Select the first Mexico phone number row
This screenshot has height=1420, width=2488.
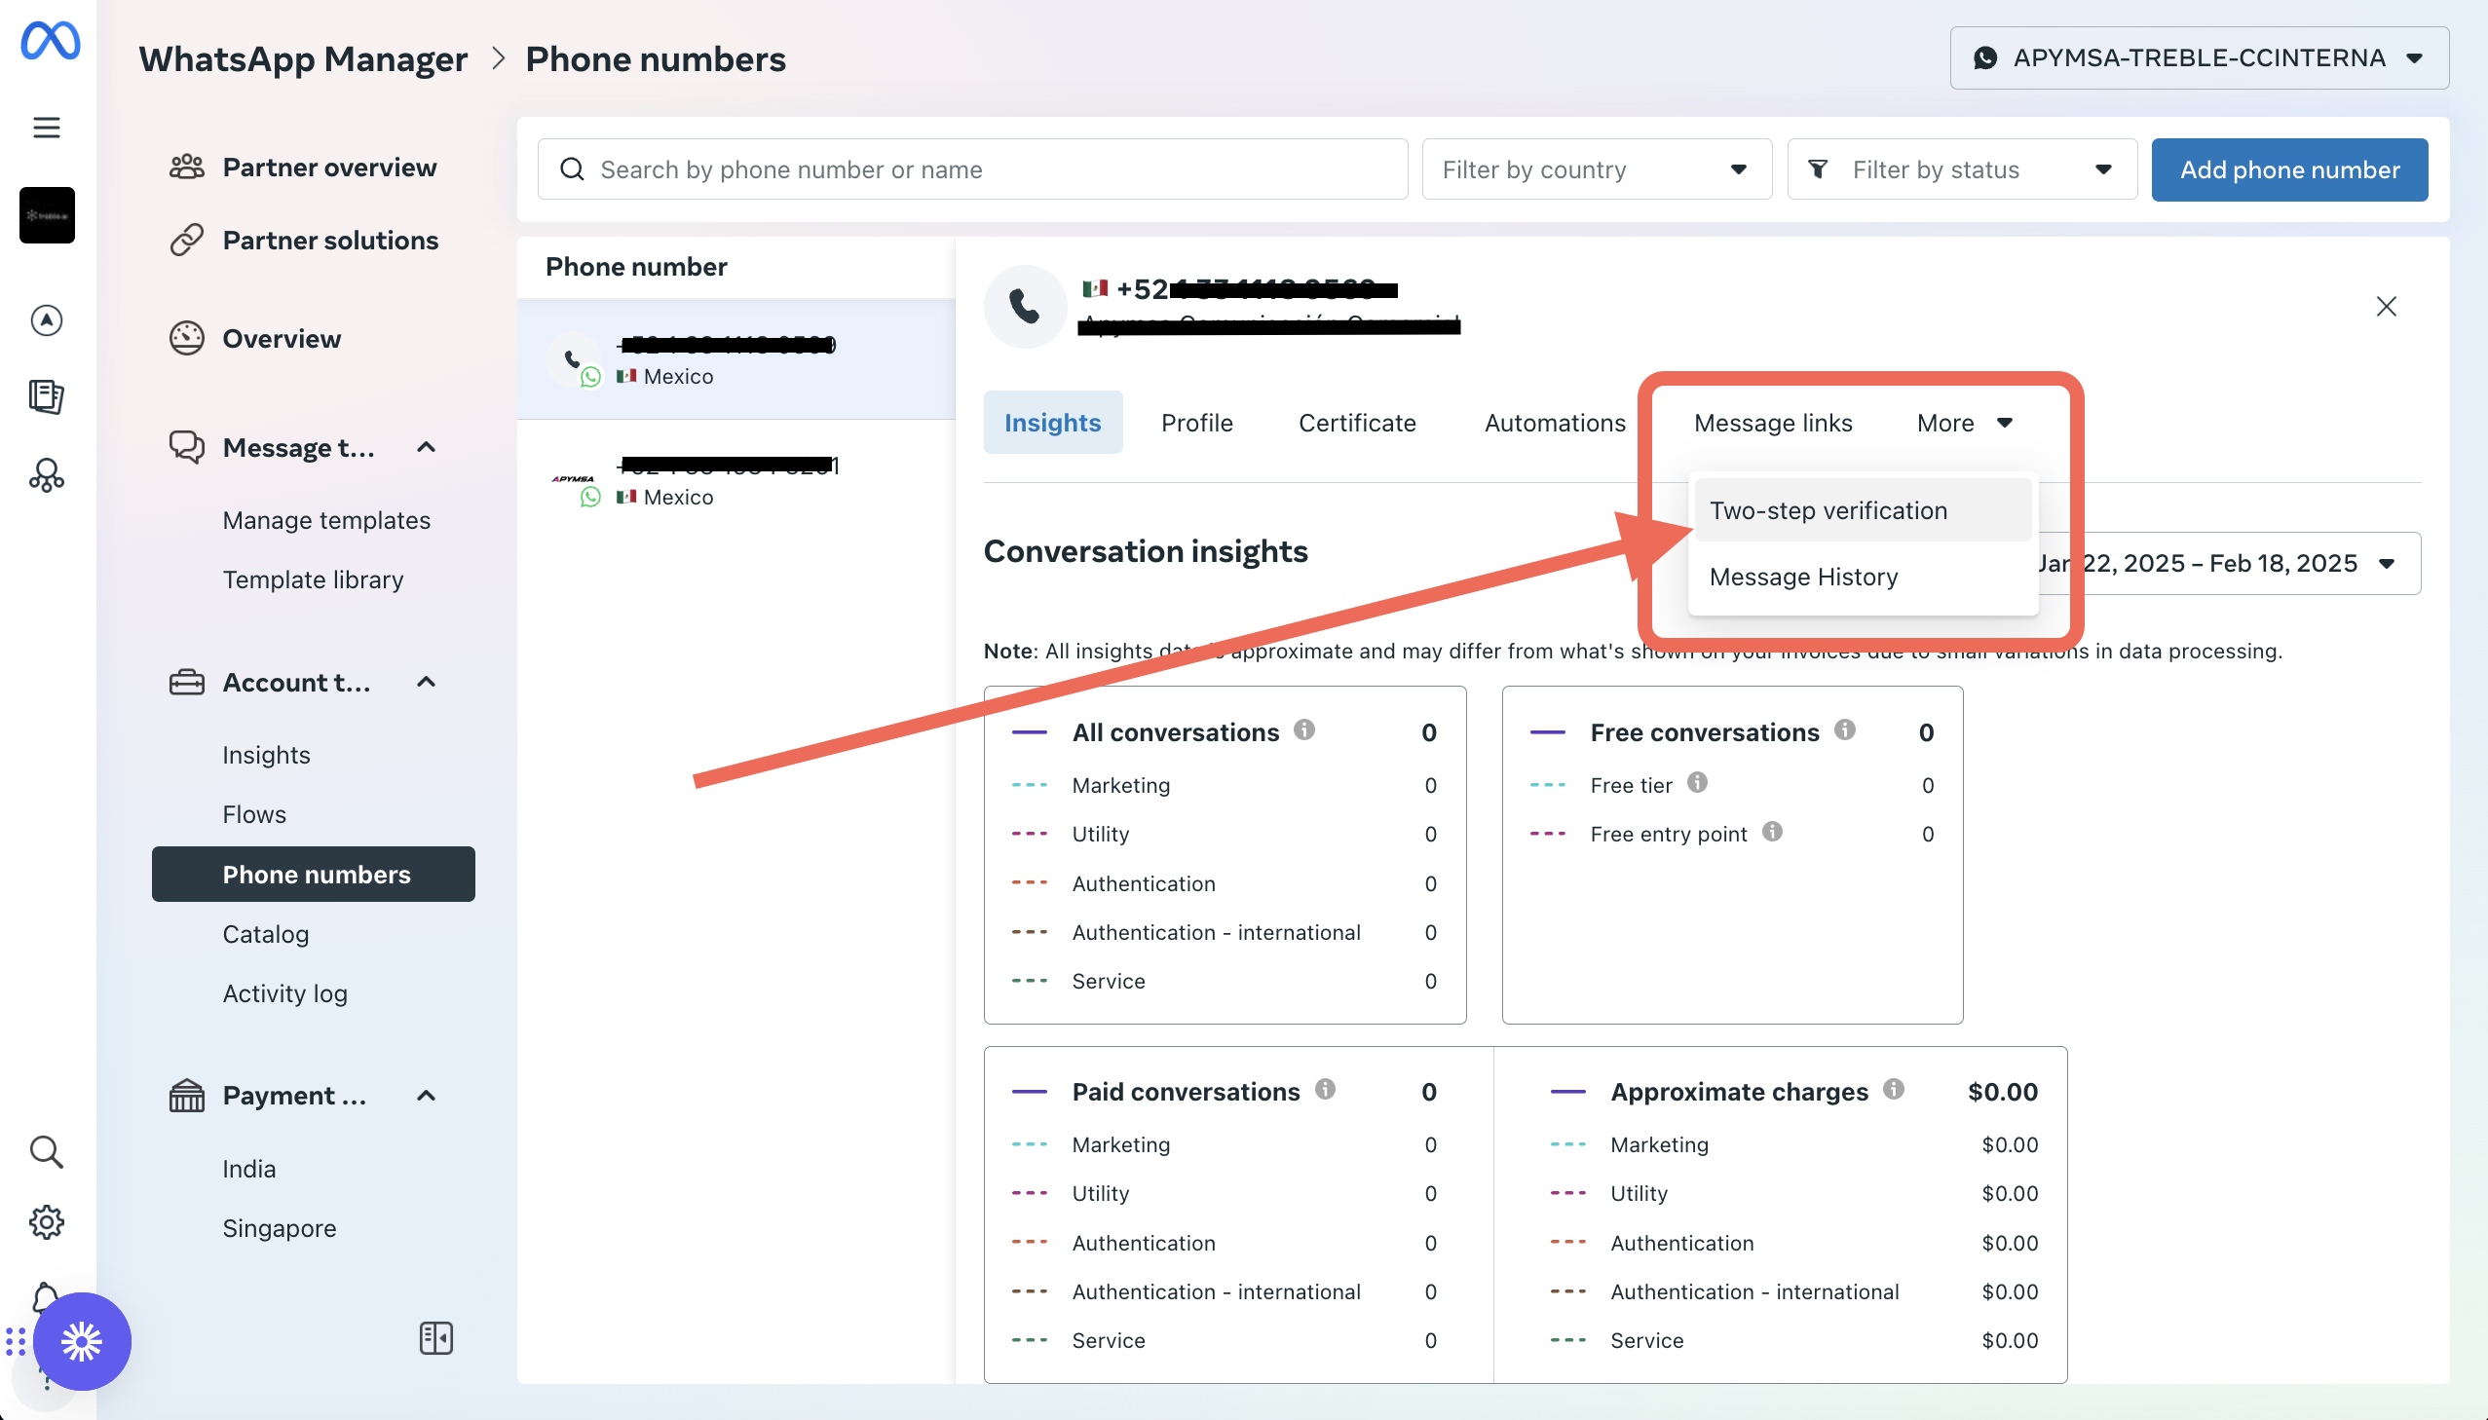click(735, 359)
